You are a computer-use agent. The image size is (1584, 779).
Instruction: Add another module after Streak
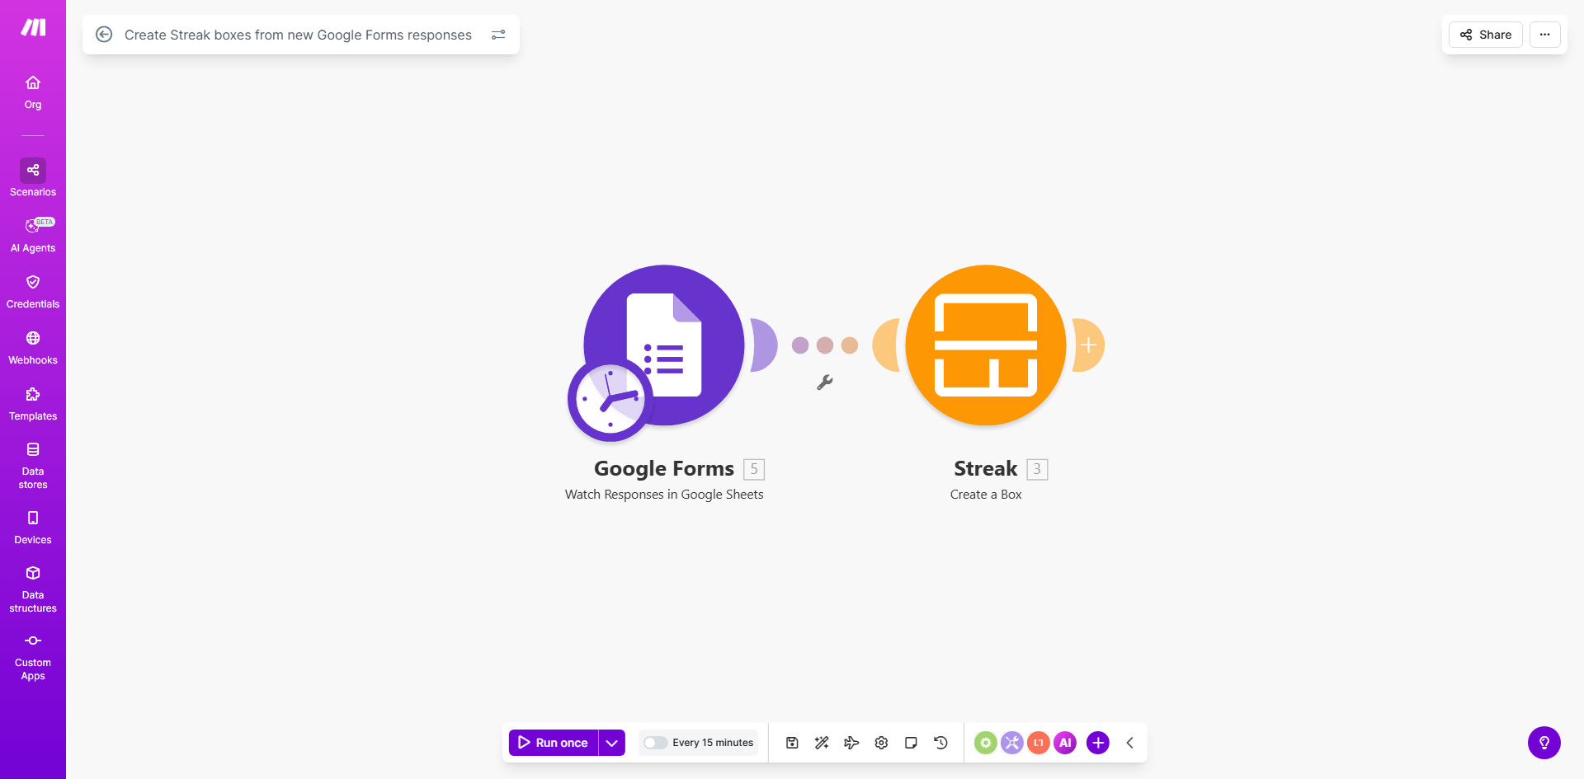pos(1089,345)
